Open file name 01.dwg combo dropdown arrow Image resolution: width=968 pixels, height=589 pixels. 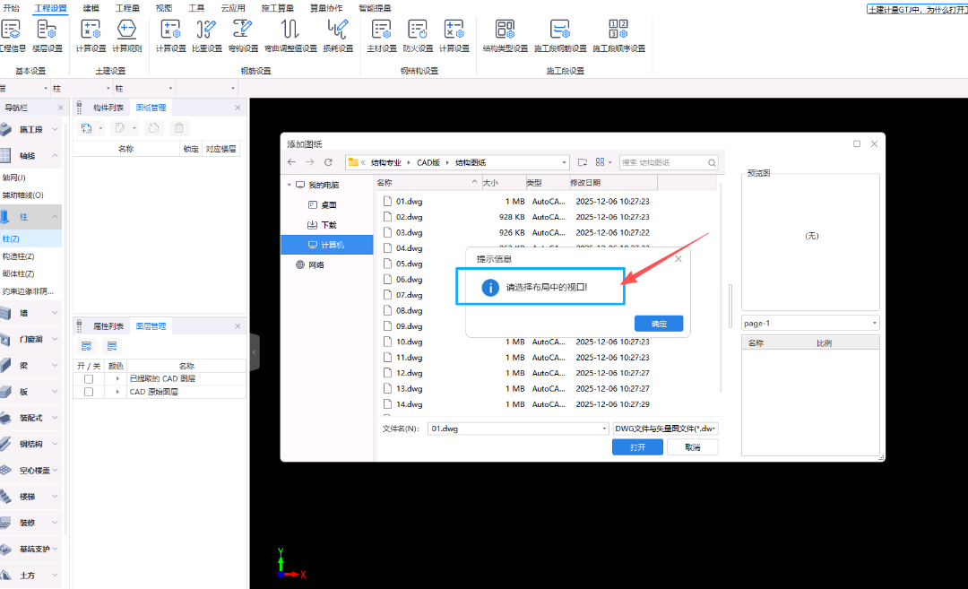604,429
